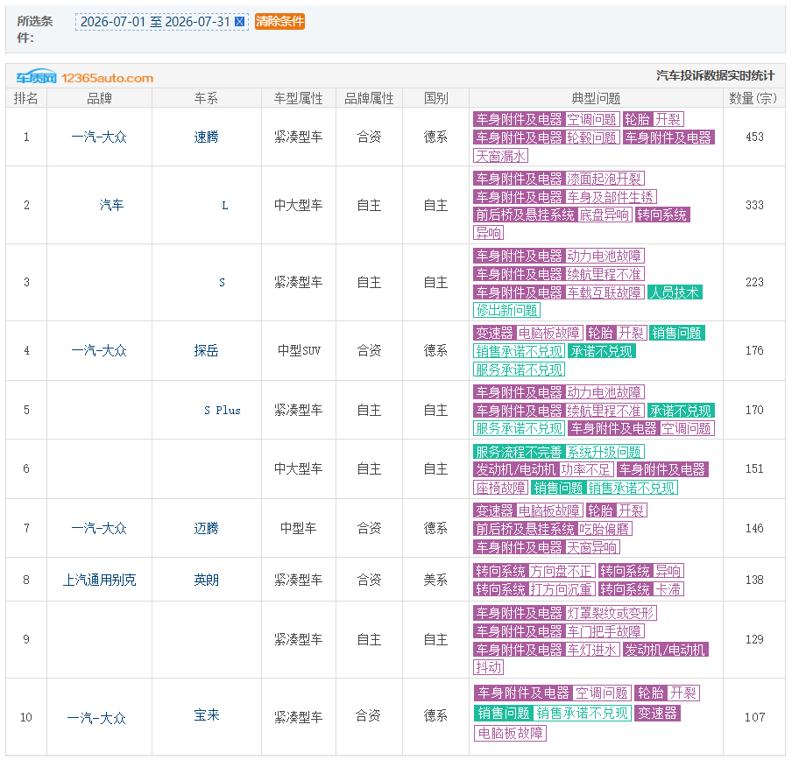The height and width of the screenshot is (760, 792).
Task: Click the S Plus series link
Action: pyautogui.click(x=223, y=411)
